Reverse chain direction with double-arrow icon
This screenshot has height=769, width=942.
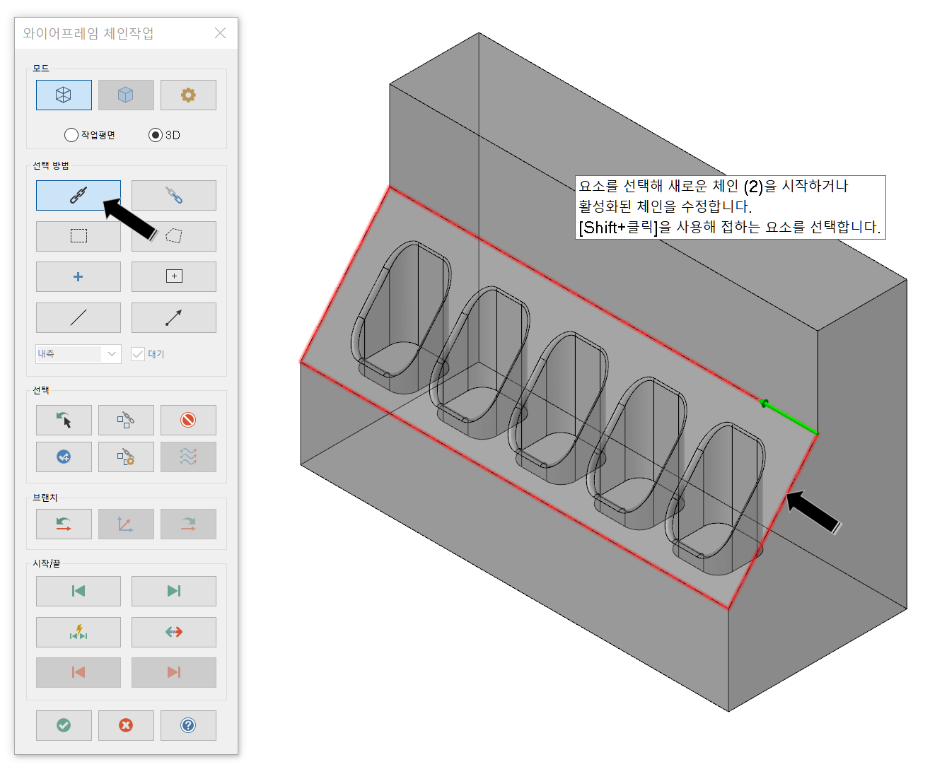click(x=174, y=632)
